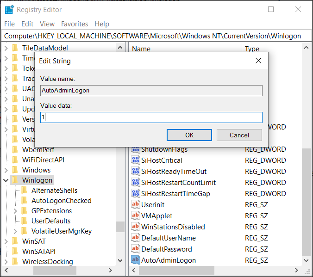Open the Favorites menu
313x277 pixels.
(75, 24)
